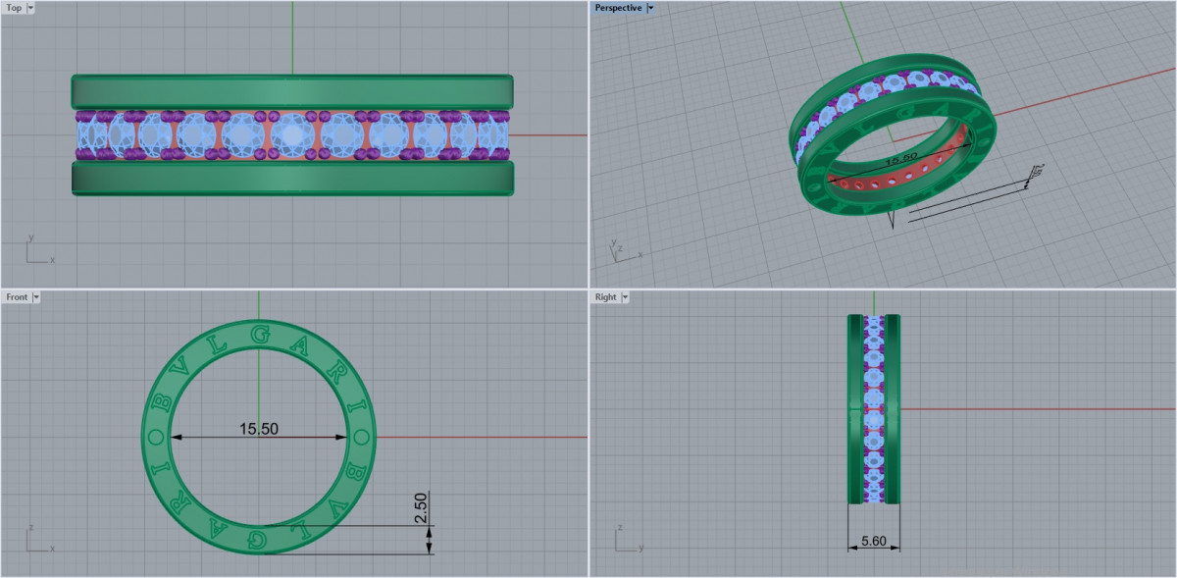Select the engraved letter G at ring top

[x=260, y=334]
